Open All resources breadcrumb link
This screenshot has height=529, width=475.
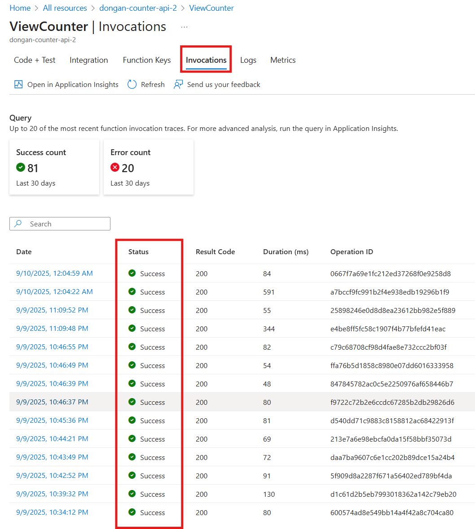tap(65, 8)
